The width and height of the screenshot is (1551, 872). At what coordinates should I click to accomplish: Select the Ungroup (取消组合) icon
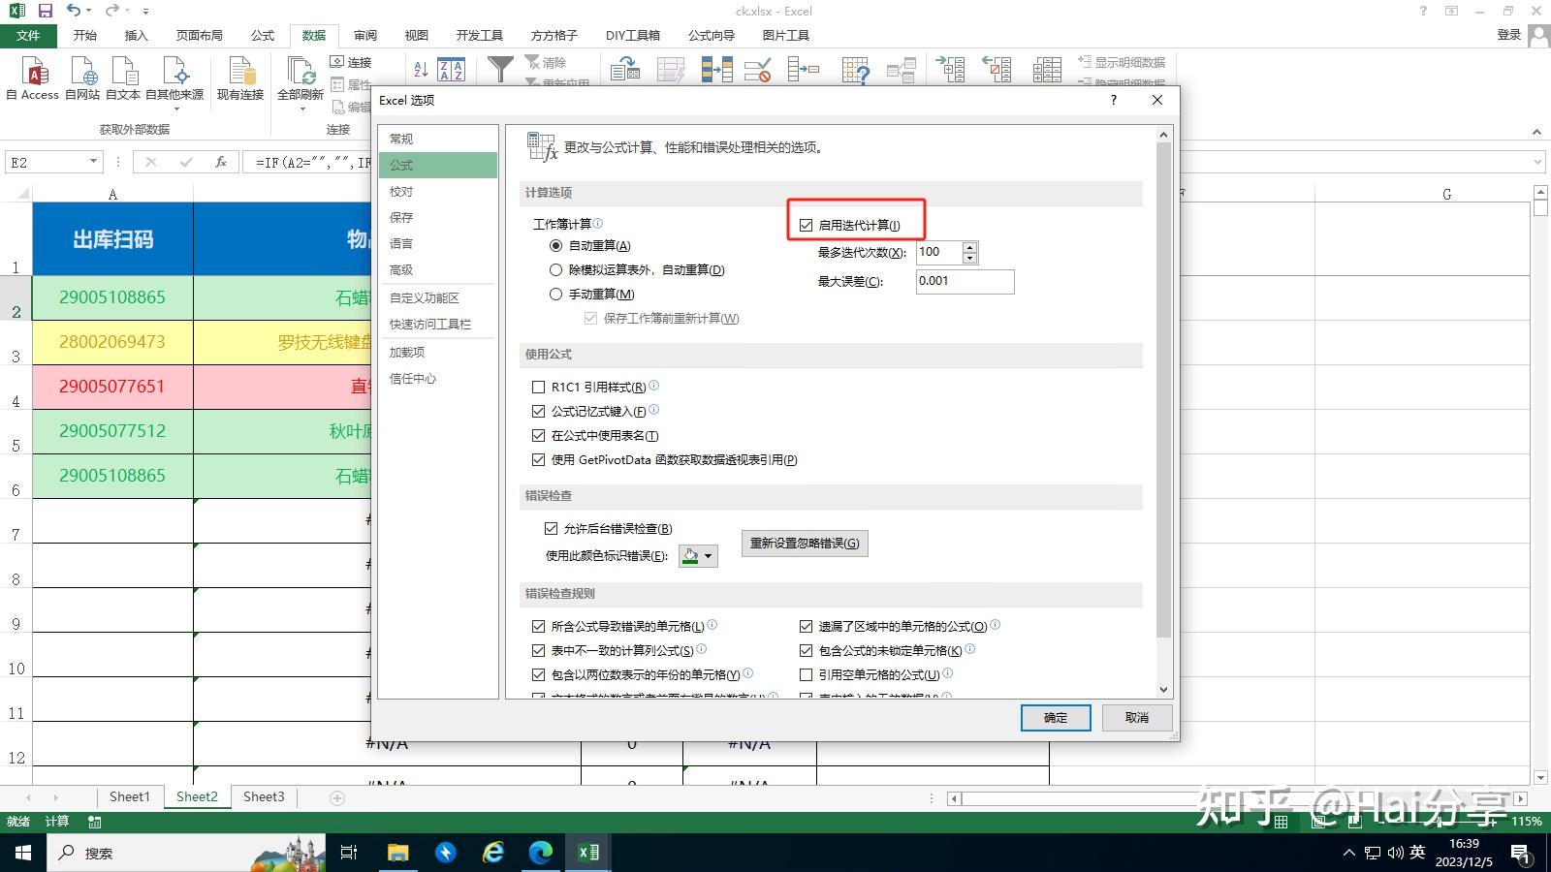click(x=998, y=70)
